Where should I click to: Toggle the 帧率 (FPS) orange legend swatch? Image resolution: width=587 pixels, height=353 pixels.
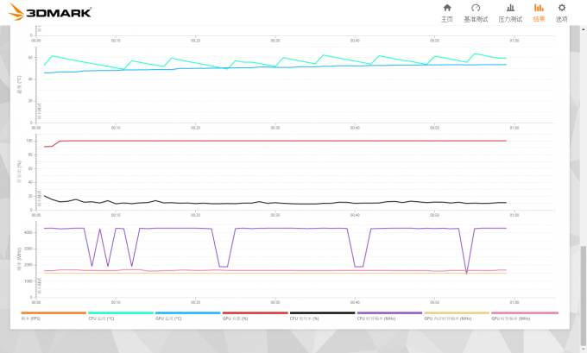click(x=53, y=314)
